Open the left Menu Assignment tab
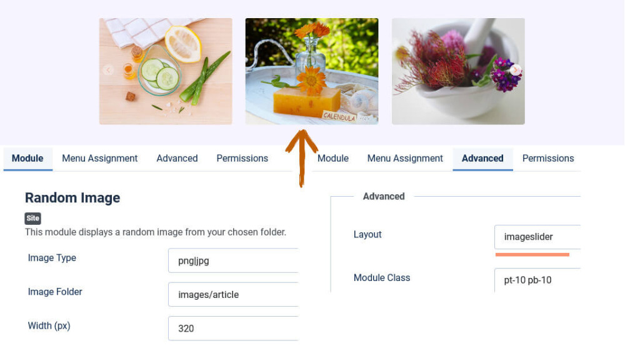This screenshot has height=351, width=625. 99,159
